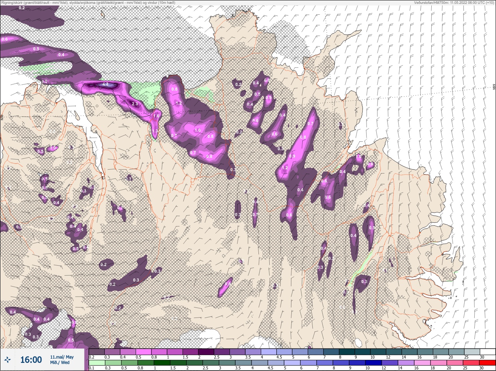Pick the dark green 1 swatch in lower legend

coord(162,363)
